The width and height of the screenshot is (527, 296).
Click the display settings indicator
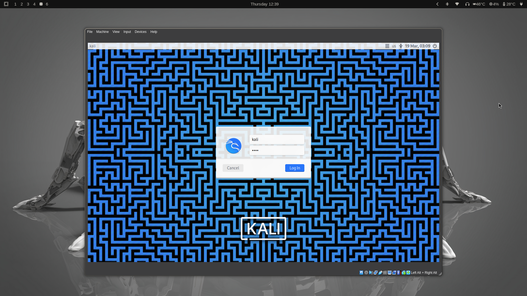[390, 272]
